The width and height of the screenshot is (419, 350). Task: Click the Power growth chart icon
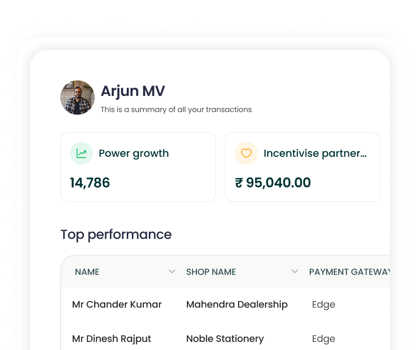tap(81, 153)
